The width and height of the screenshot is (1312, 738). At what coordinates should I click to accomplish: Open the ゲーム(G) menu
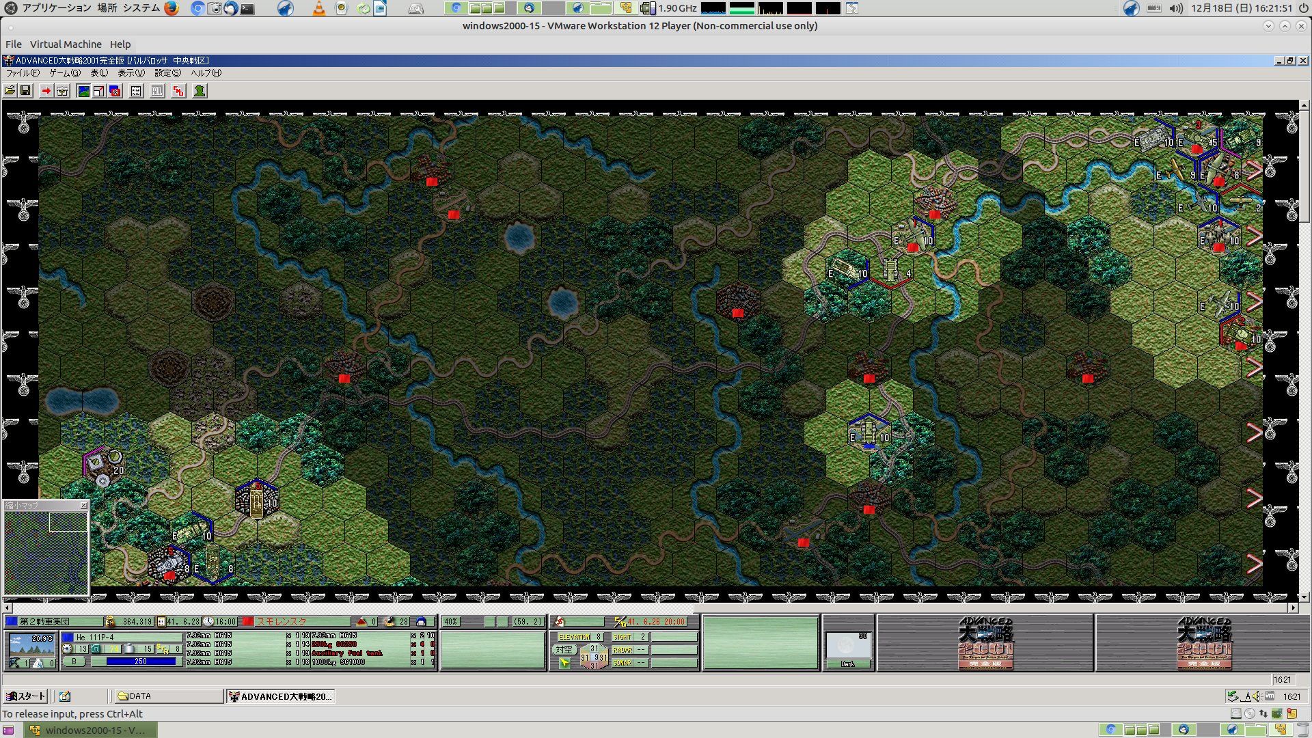65,73
